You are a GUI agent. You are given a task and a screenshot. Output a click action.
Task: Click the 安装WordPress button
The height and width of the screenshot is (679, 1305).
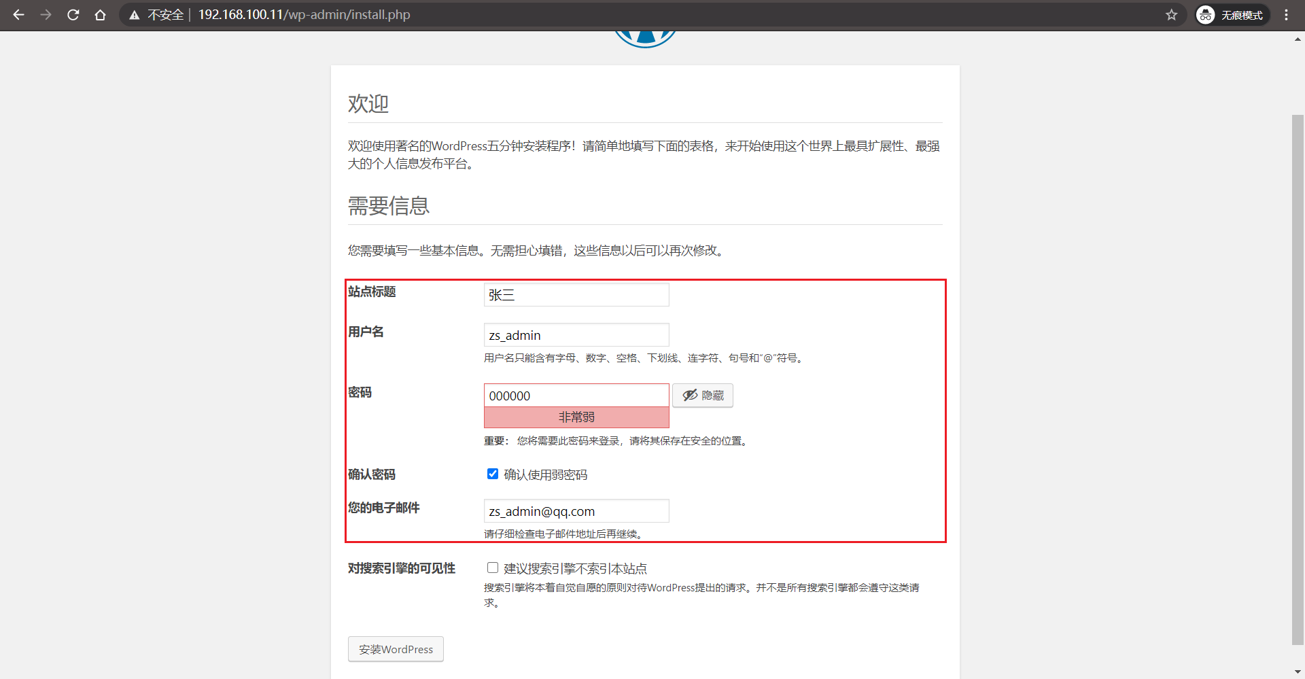(x=396, y=649)
